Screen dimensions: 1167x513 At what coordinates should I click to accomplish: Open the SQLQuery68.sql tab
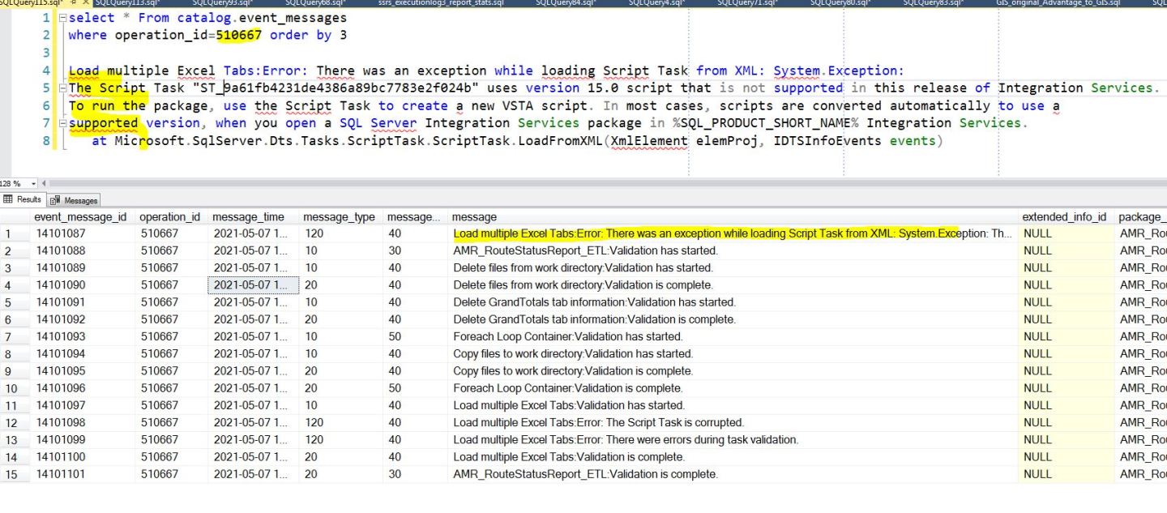pos(314,3)
